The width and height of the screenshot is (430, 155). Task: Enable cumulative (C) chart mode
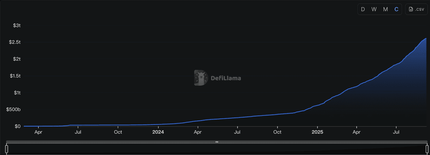point(396,9)
